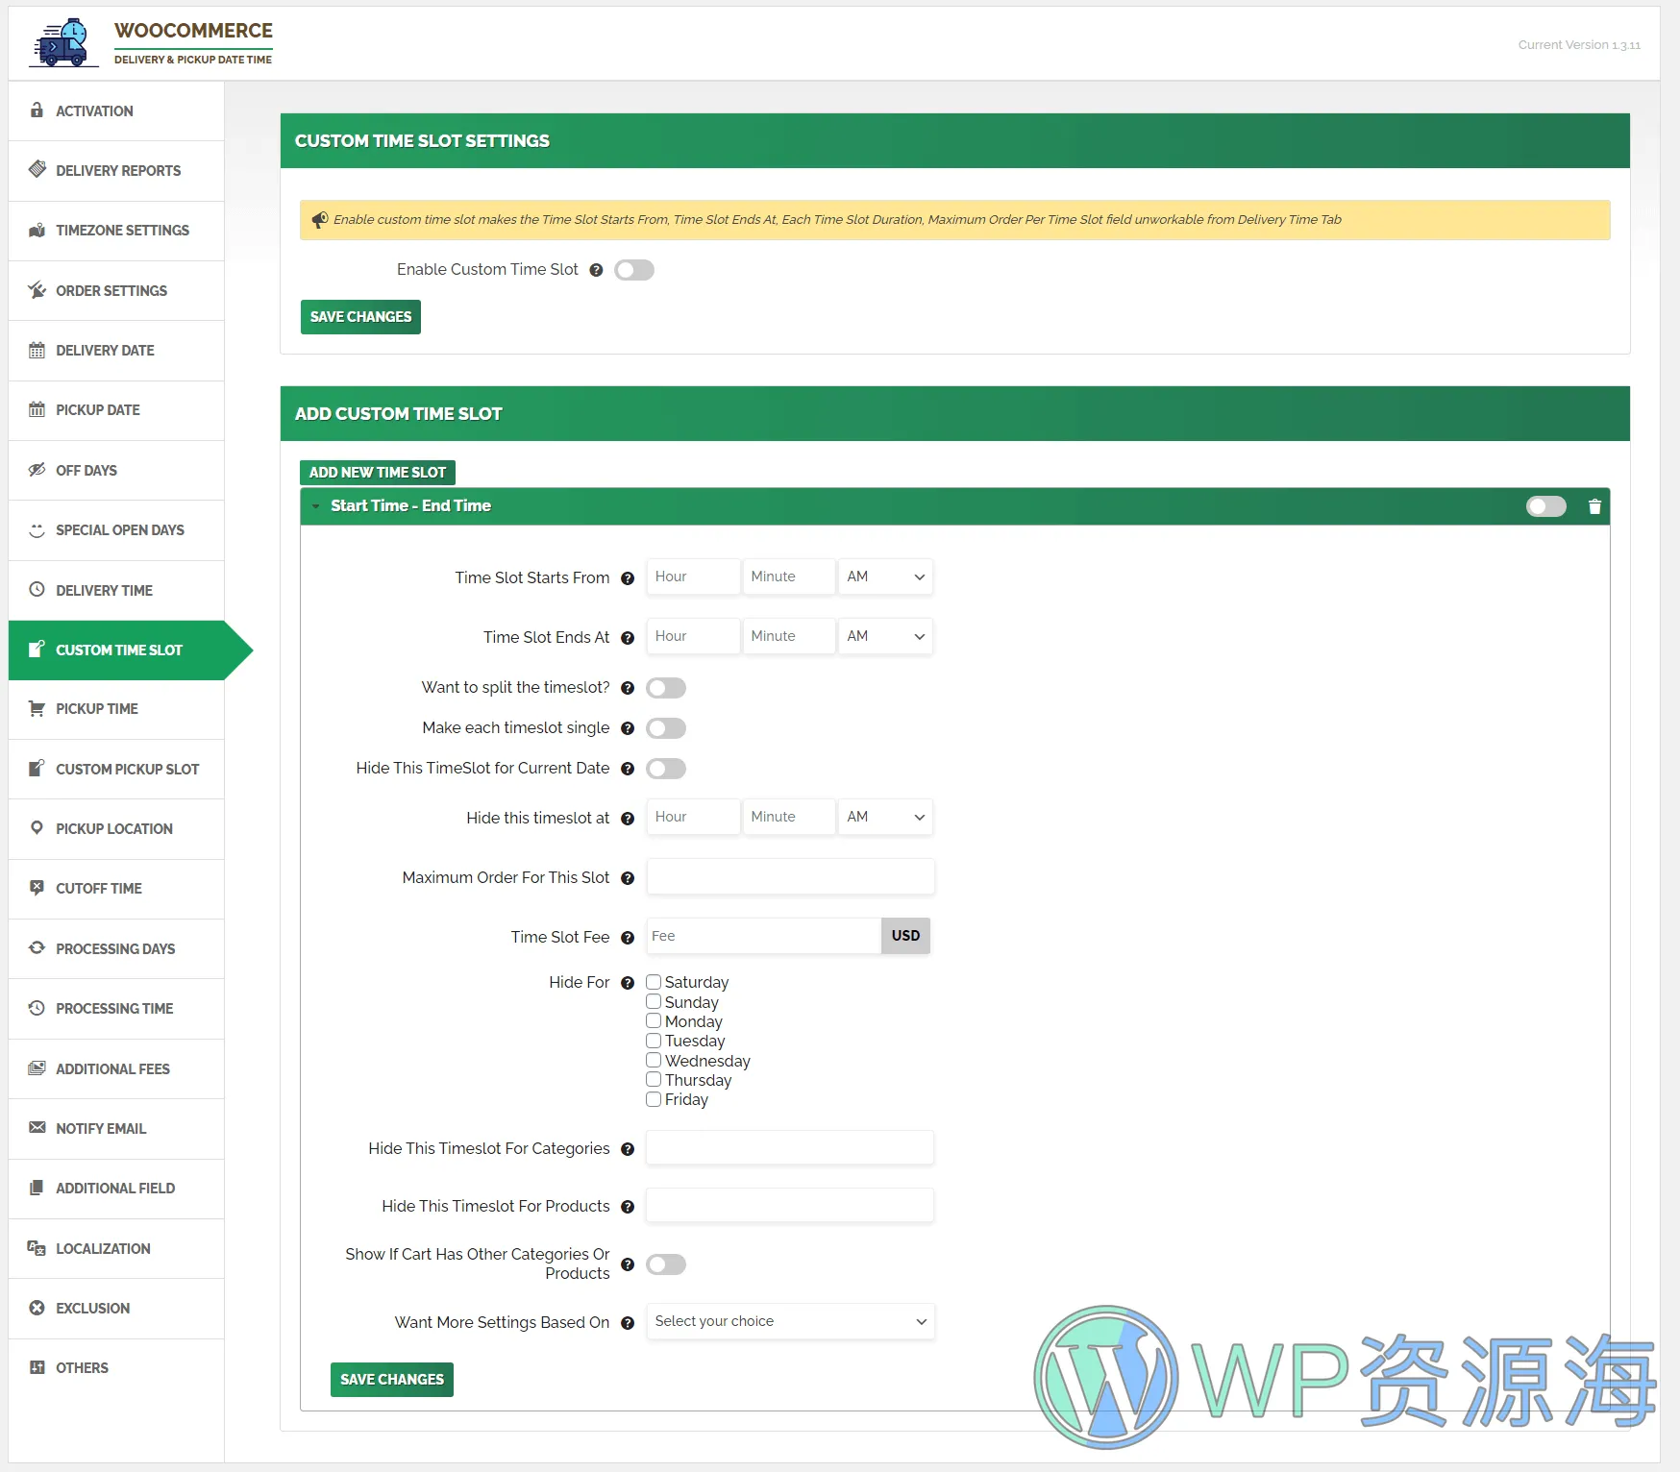Click the Add New Time Slot button

(x=377, y=473)
